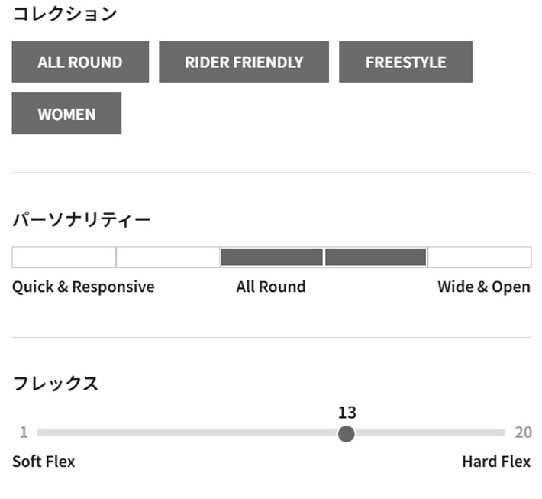Select the rightmost empty personality segment
The image size is (542, 499).
tap(479, 258)
